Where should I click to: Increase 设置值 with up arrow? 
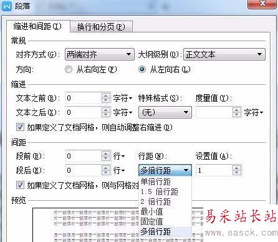pos(237,168)
